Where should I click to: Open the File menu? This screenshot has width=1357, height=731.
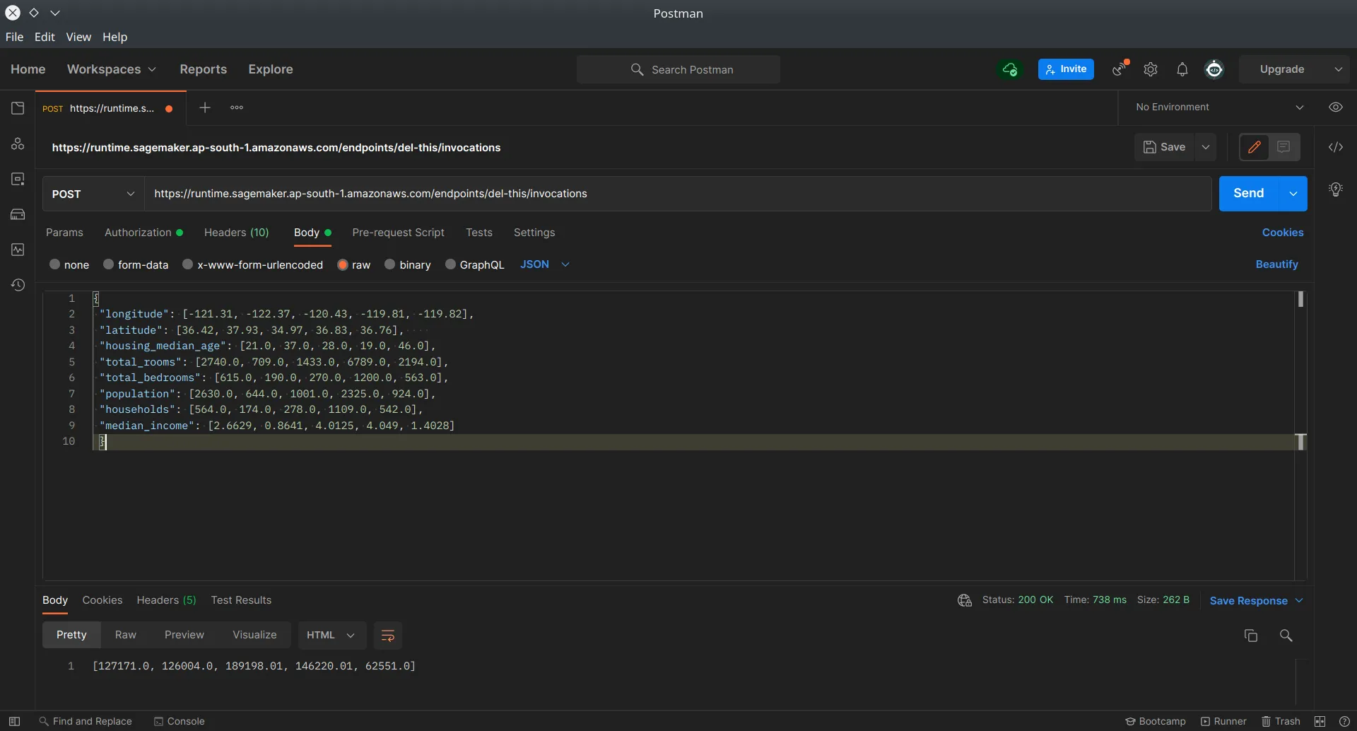pos(14,37)
